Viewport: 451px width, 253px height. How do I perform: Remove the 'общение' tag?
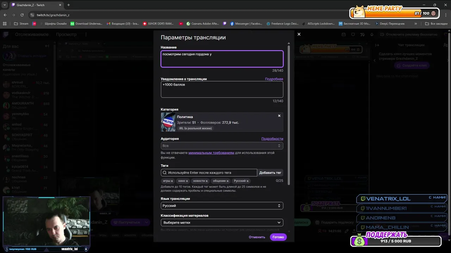(x=228, y=181)
